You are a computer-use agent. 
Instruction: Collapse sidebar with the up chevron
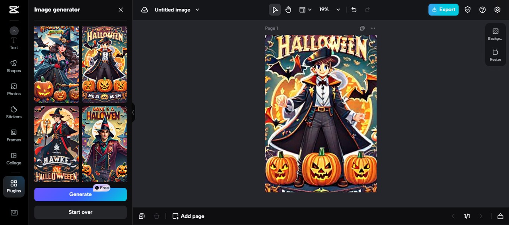click(14, 31)
